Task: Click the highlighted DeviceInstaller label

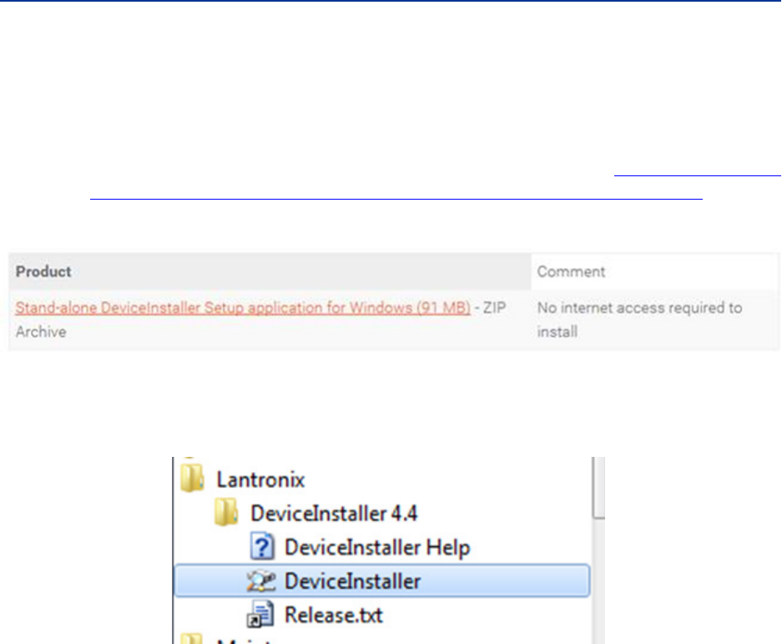Action: pyautogui.click(x=352, y=581)
